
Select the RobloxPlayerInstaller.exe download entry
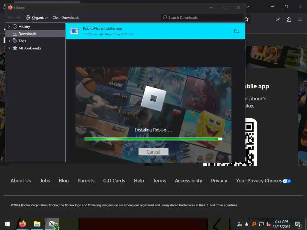(x=155, y=31)
